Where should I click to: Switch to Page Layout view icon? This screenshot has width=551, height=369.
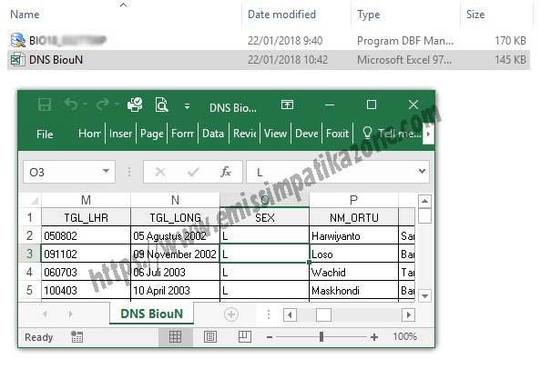[x=210, y=337]
